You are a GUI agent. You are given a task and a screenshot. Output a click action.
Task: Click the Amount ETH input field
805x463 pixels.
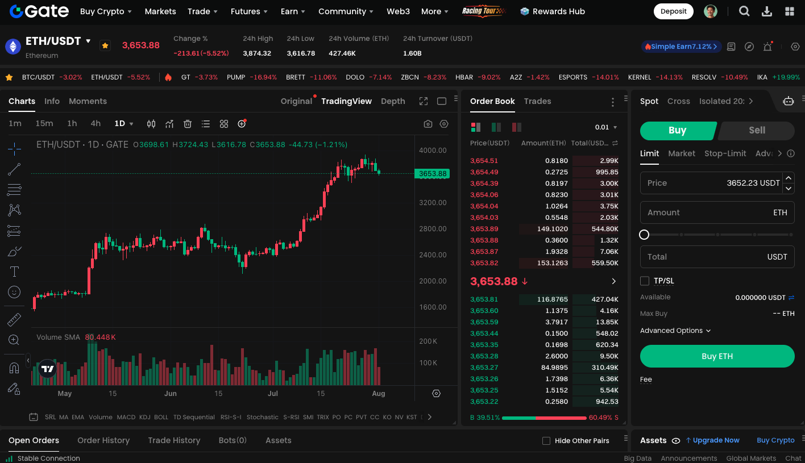coord(717,212)
